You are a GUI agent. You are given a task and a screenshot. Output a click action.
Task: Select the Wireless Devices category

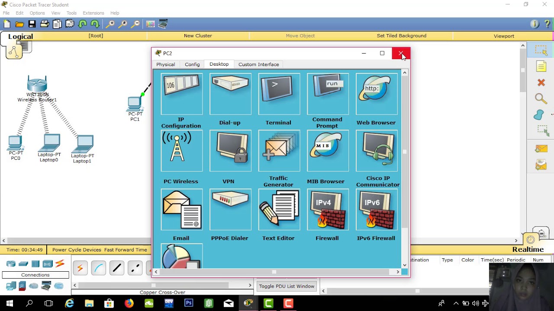[48, 264]
